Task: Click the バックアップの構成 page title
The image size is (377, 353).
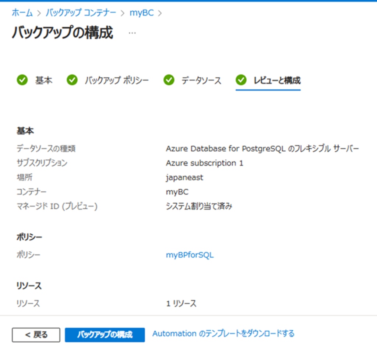Action: (63, 32)
